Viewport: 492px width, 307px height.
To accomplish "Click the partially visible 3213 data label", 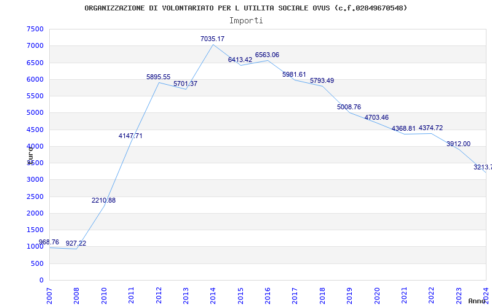I will click(483, 167).
